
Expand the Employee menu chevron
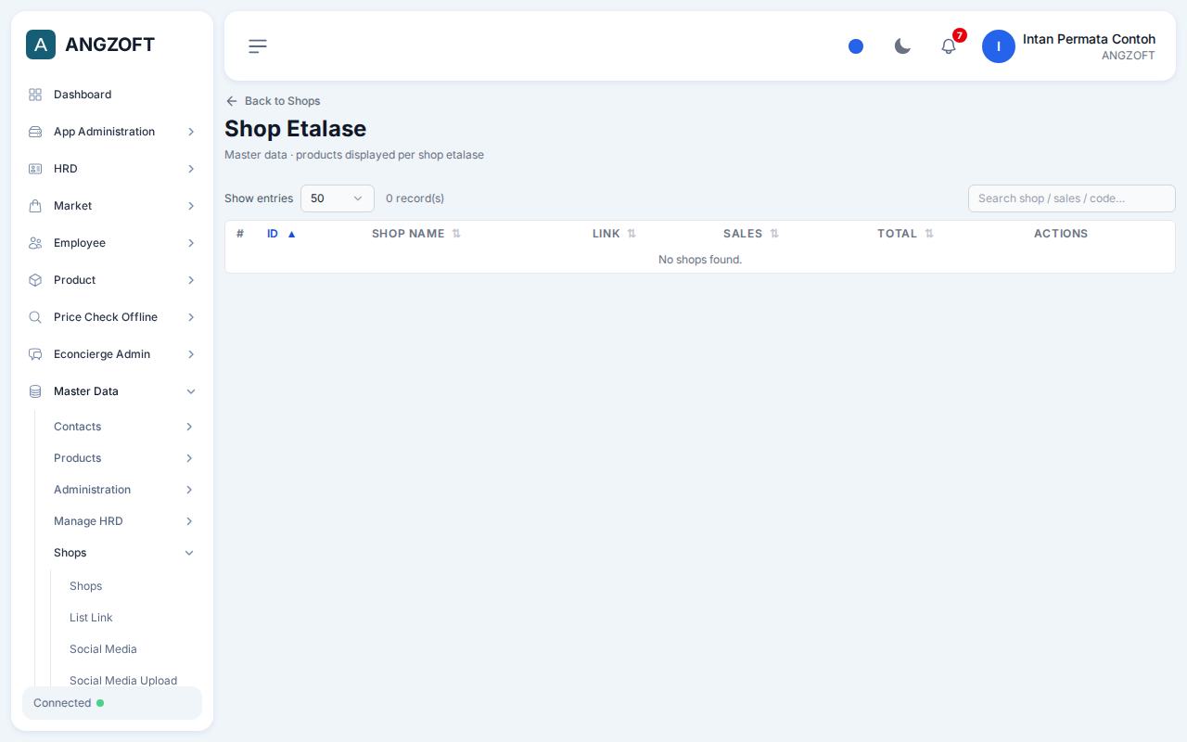(191, 243)
